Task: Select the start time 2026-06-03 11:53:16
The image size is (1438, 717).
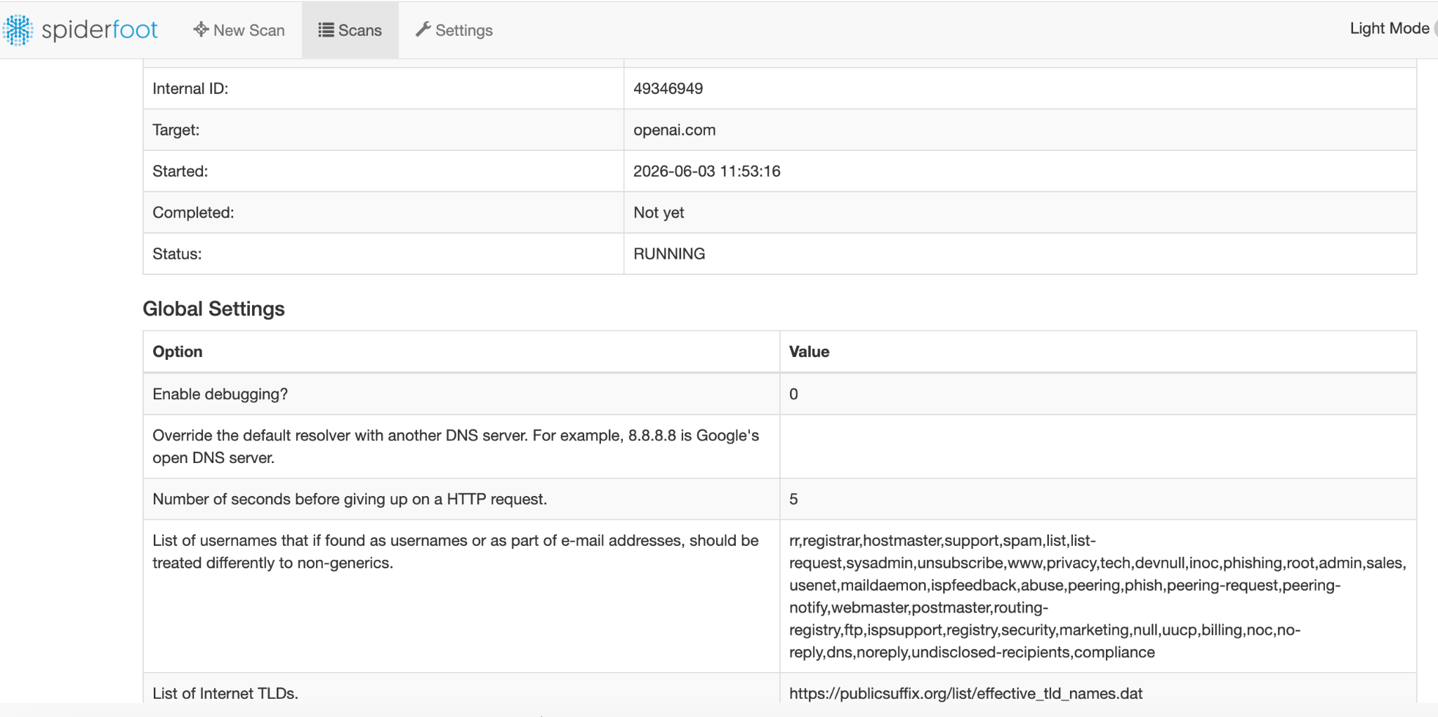Action: click(706, 171)
